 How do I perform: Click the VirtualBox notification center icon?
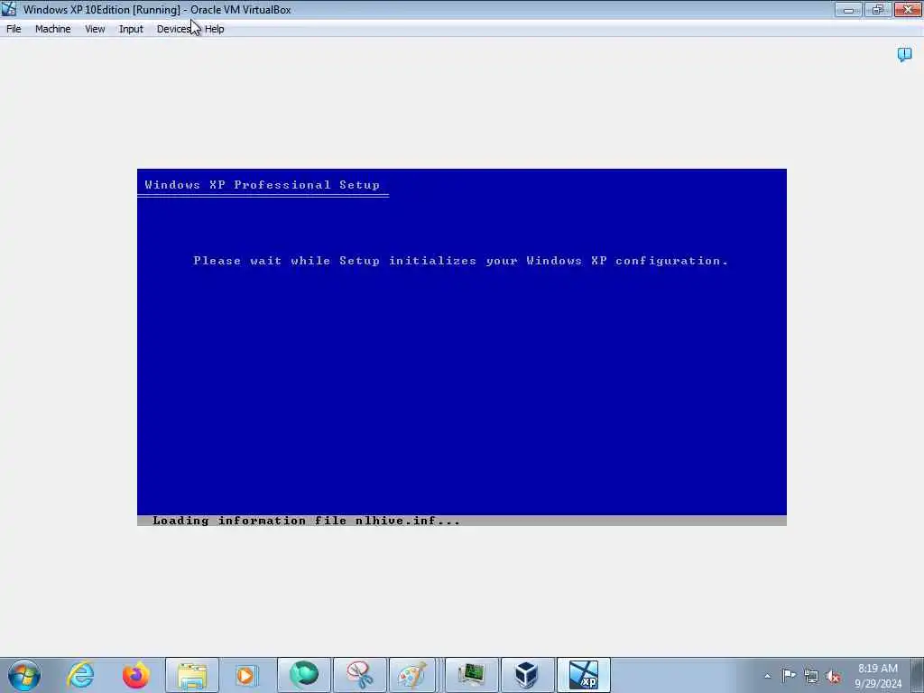[904, 55]
